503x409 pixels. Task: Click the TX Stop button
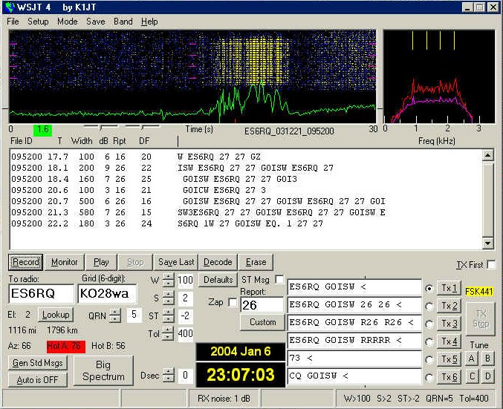click(481, 318)
